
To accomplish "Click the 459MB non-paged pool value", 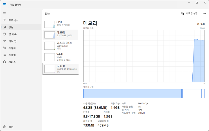I will (x=103, y=125).
